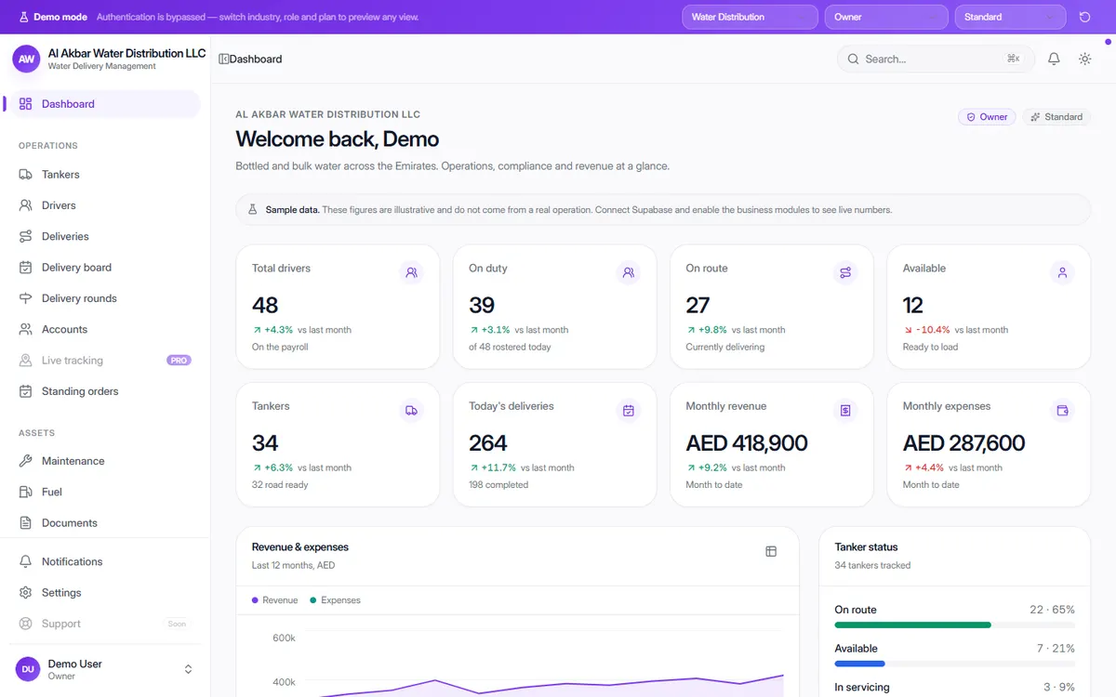This screenshot has height=697, width=1116.
Task: Toggle Expenses series in chart legend
Action: coord(335,600)
